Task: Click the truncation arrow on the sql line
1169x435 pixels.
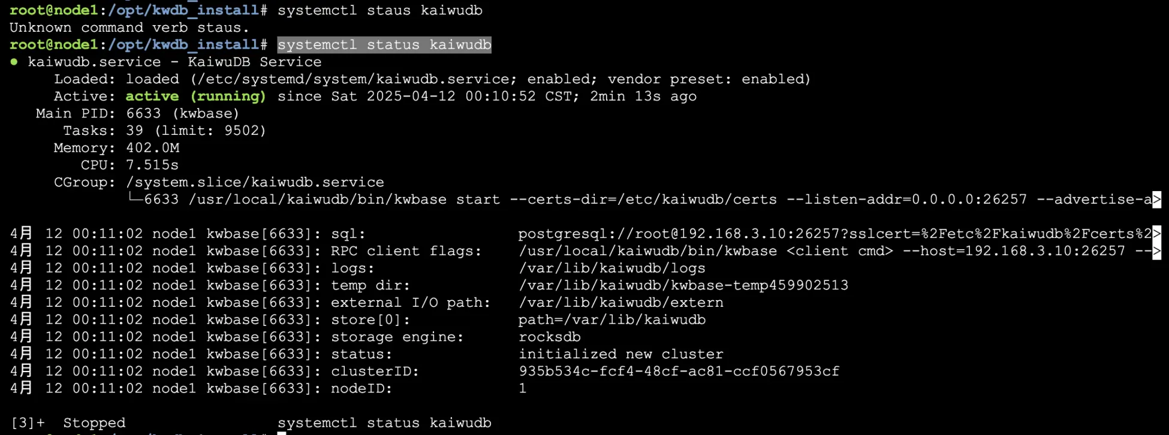Action: point(1156,234)
